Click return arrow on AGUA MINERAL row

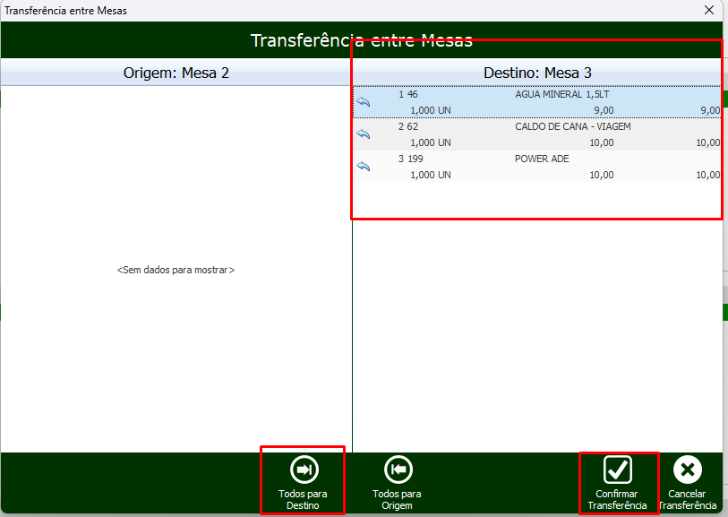coord(363,102)
